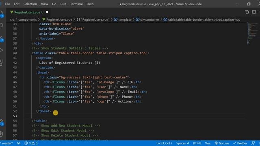
Task: Click the components breadcrumb
Action: pyautogui.click(x=28, y=19)
